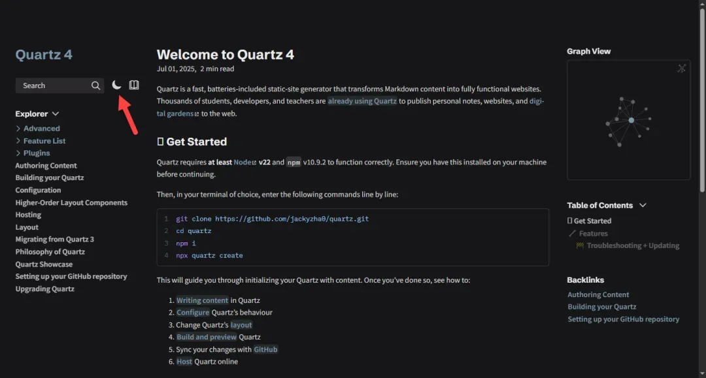Open the Configuration page

pyautogui.click(x=38, y=190)
